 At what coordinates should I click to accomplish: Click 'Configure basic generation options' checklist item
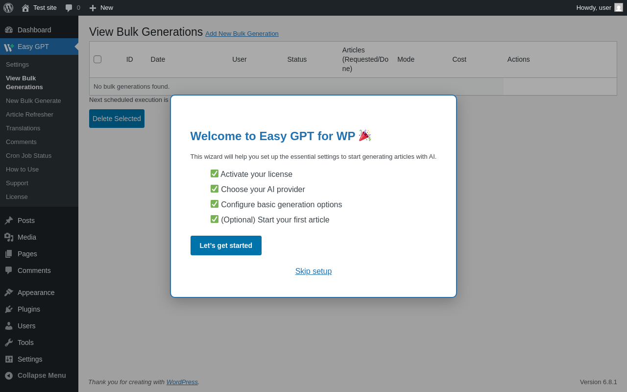tap(277, 204)
